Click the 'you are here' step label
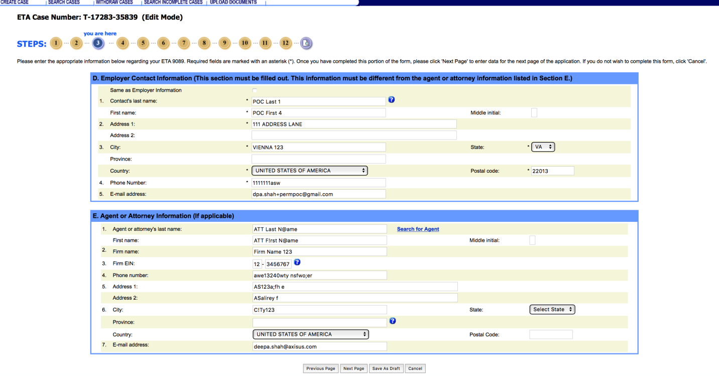This screenshot has width=719, height=376. (x=100, y=34)
